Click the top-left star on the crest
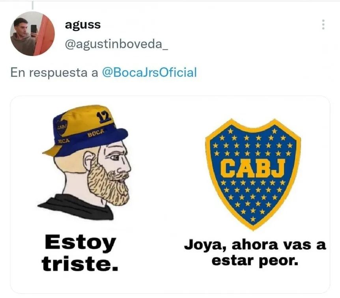 click(x=231, y=131)
